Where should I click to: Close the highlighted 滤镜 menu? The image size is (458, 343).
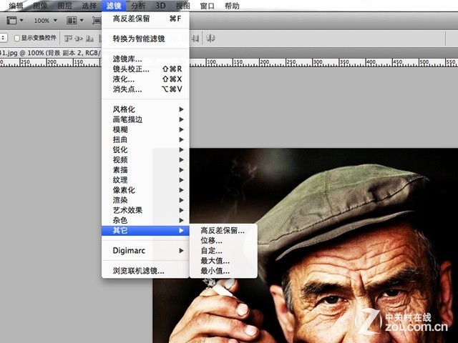point(114,6)
